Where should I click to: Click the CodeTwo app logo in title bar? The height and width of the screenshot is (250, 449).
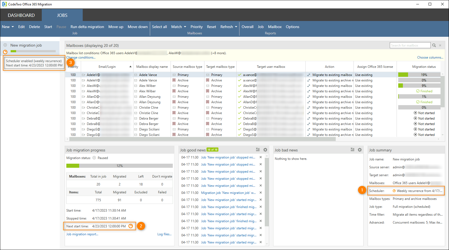tap(4, 4)
